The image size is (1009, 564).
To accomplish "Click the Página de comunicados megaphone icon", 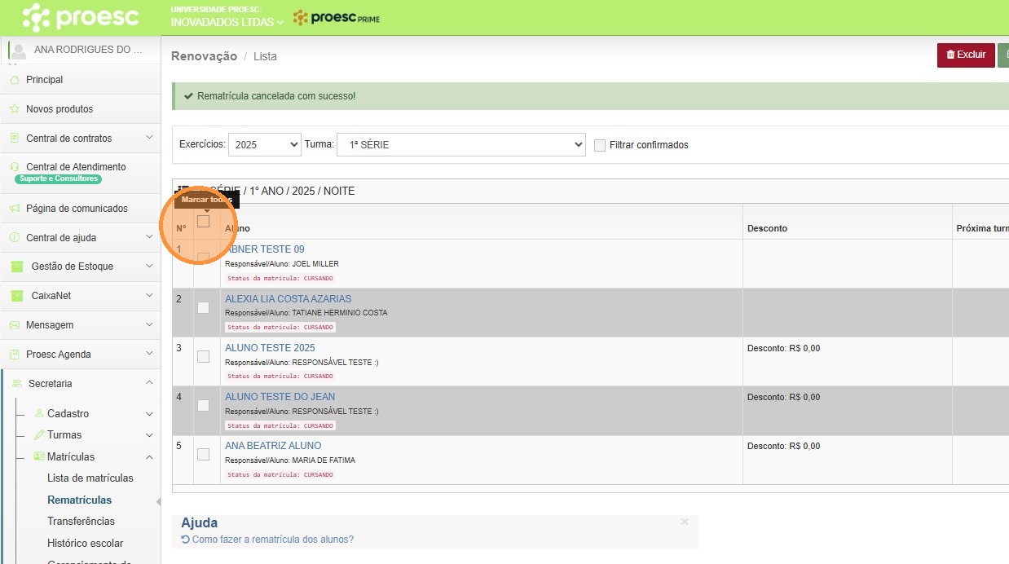I will (x=14, y=209).
